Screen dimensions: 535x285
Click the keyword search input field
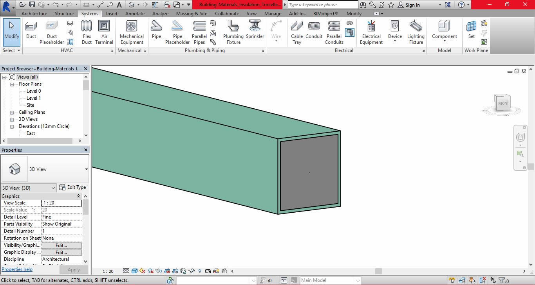(323, 5)
